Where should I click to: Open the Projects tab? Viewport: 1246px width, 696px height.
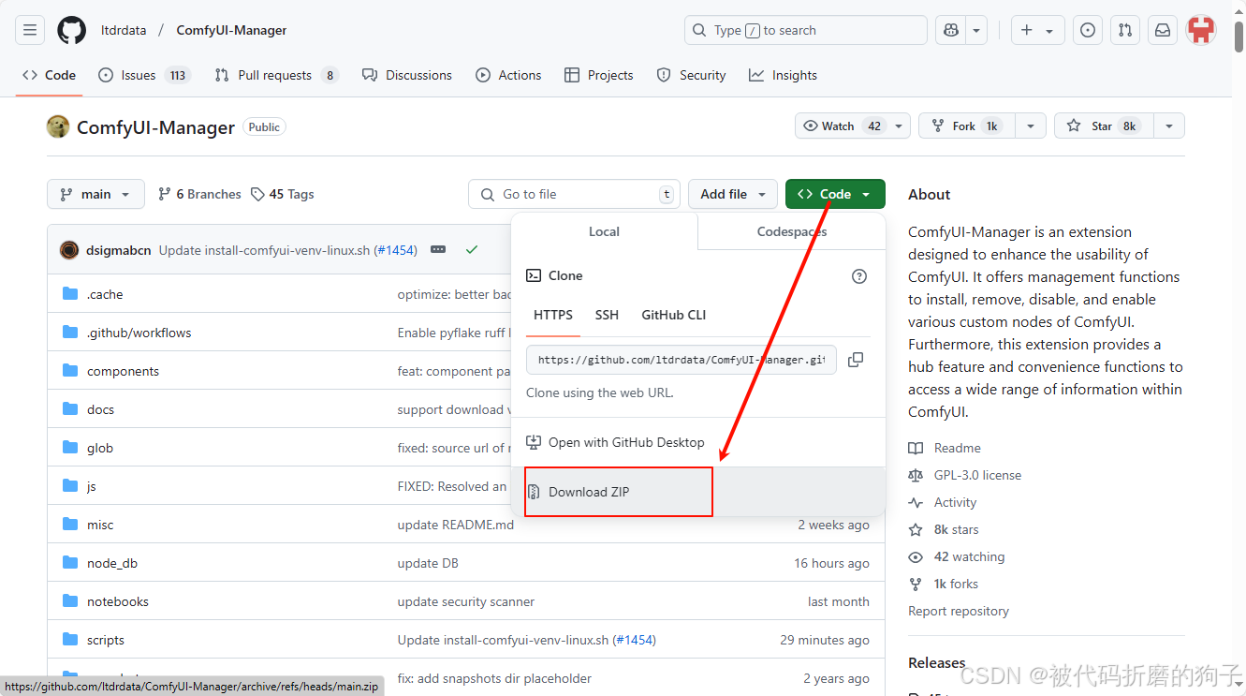[599, 75]
